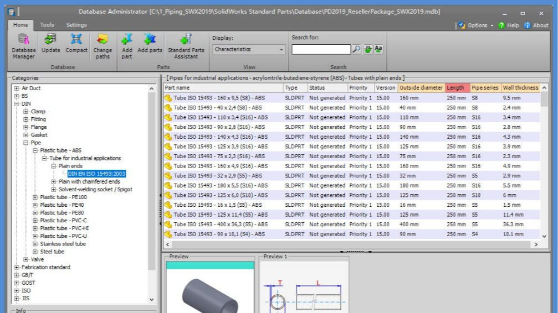Select Solvent-welding socket / Spigot item
The height and width of the screenshot is (313, 558).
point(95,189)
